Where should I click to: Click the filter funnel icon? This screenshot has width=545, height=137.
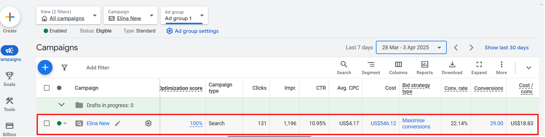[x=64, y=68]
